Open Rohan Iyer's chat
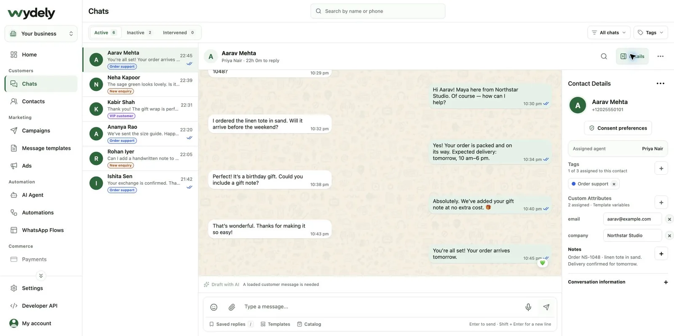 click(x=140, y=158)
